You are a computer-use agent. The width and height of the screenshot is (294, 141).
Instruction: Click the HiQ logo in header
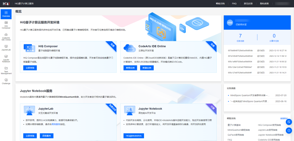pos(6,4)
